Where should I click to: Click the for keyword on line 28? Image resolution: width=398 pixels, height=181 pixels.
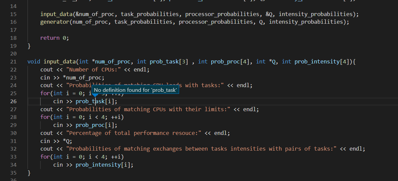pos(45,117)
